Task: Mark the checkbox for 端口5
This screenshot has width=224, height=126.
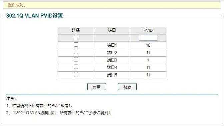Action: 76,74
